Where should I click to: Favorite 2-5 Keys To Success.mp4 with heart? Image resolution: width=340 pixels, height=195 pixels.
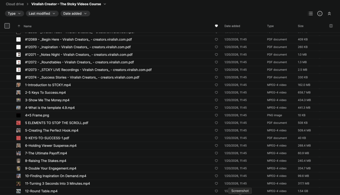(216, 93)
